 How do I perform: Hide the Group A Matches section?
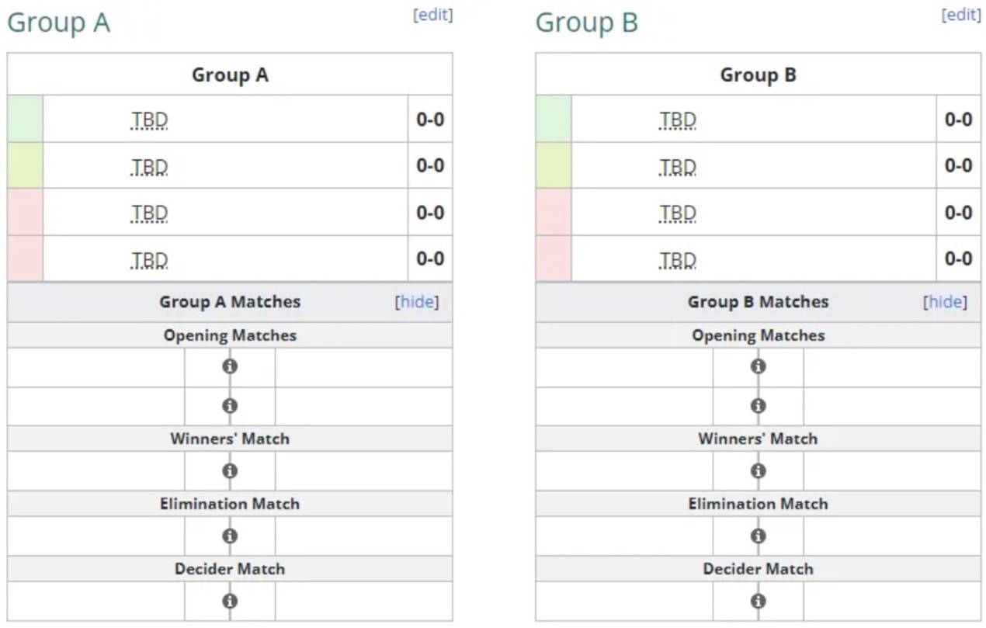tap(417, 302)
